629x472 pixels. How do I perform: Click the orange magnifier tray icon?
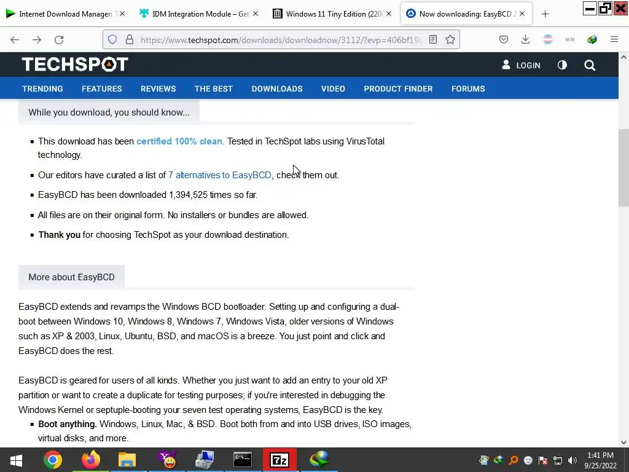[514, 460]
